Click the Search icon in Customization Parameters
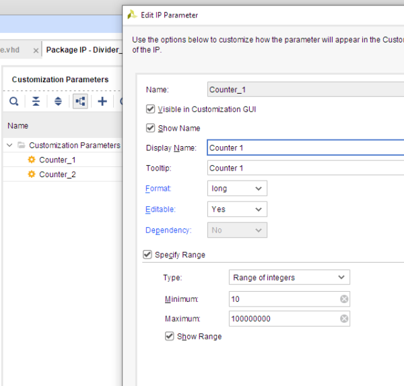Image resolution: width=404 pixels, height=386 pixels. [13, 101]
